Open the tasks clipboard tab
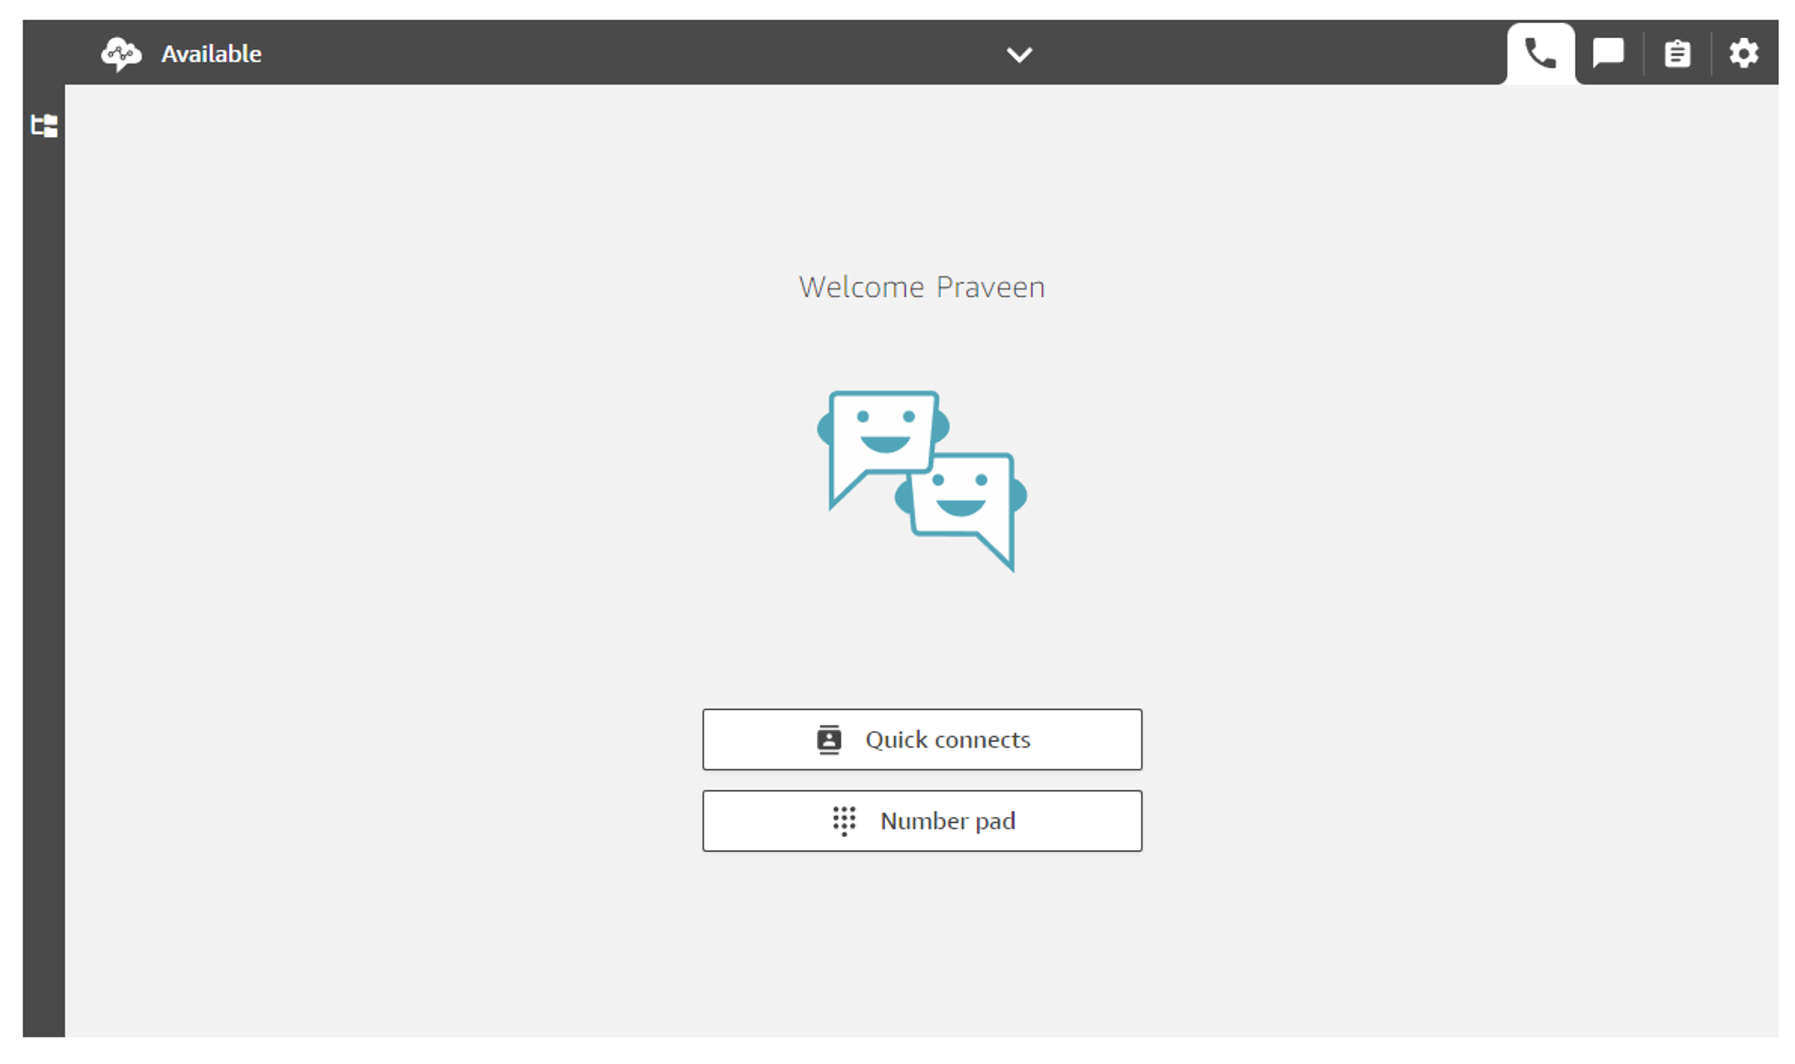The width and height of the screenshot is (1795, 1064). (x=1677, y=54)
